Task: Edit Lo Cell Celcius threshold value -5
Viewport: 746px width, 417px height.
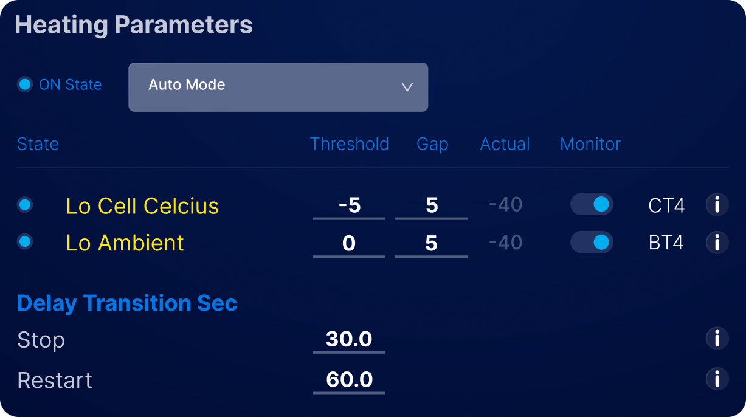Action: click(349, 205)
